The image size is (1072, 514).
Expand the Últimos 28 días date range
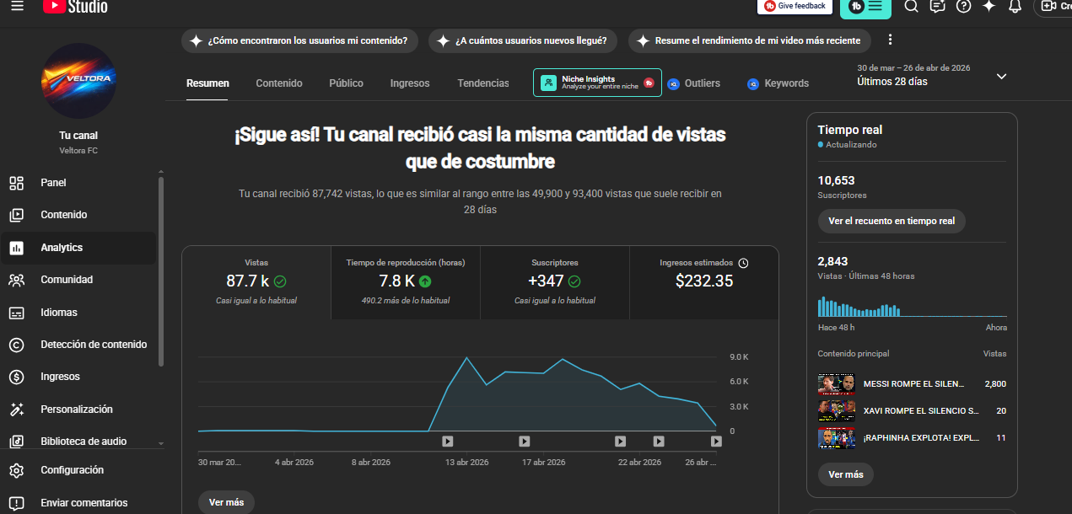tap(1001, 76)
